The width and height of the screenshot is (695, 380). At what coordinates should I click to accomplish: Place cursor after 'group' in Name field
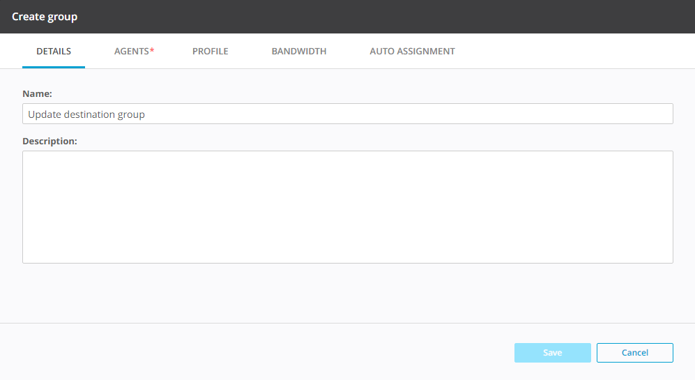[x=146, y=114]
